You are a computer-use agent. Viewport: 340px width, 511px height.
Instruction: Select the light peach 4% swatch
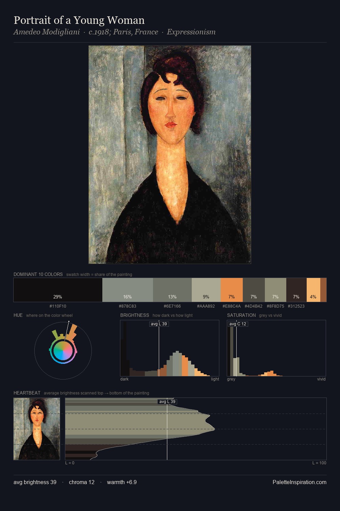[313, 290]
